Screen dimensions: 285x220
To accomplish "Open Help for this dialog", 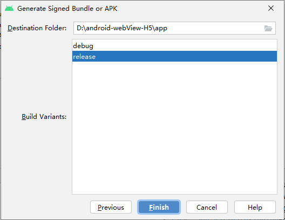I will [x=255, y=207].
